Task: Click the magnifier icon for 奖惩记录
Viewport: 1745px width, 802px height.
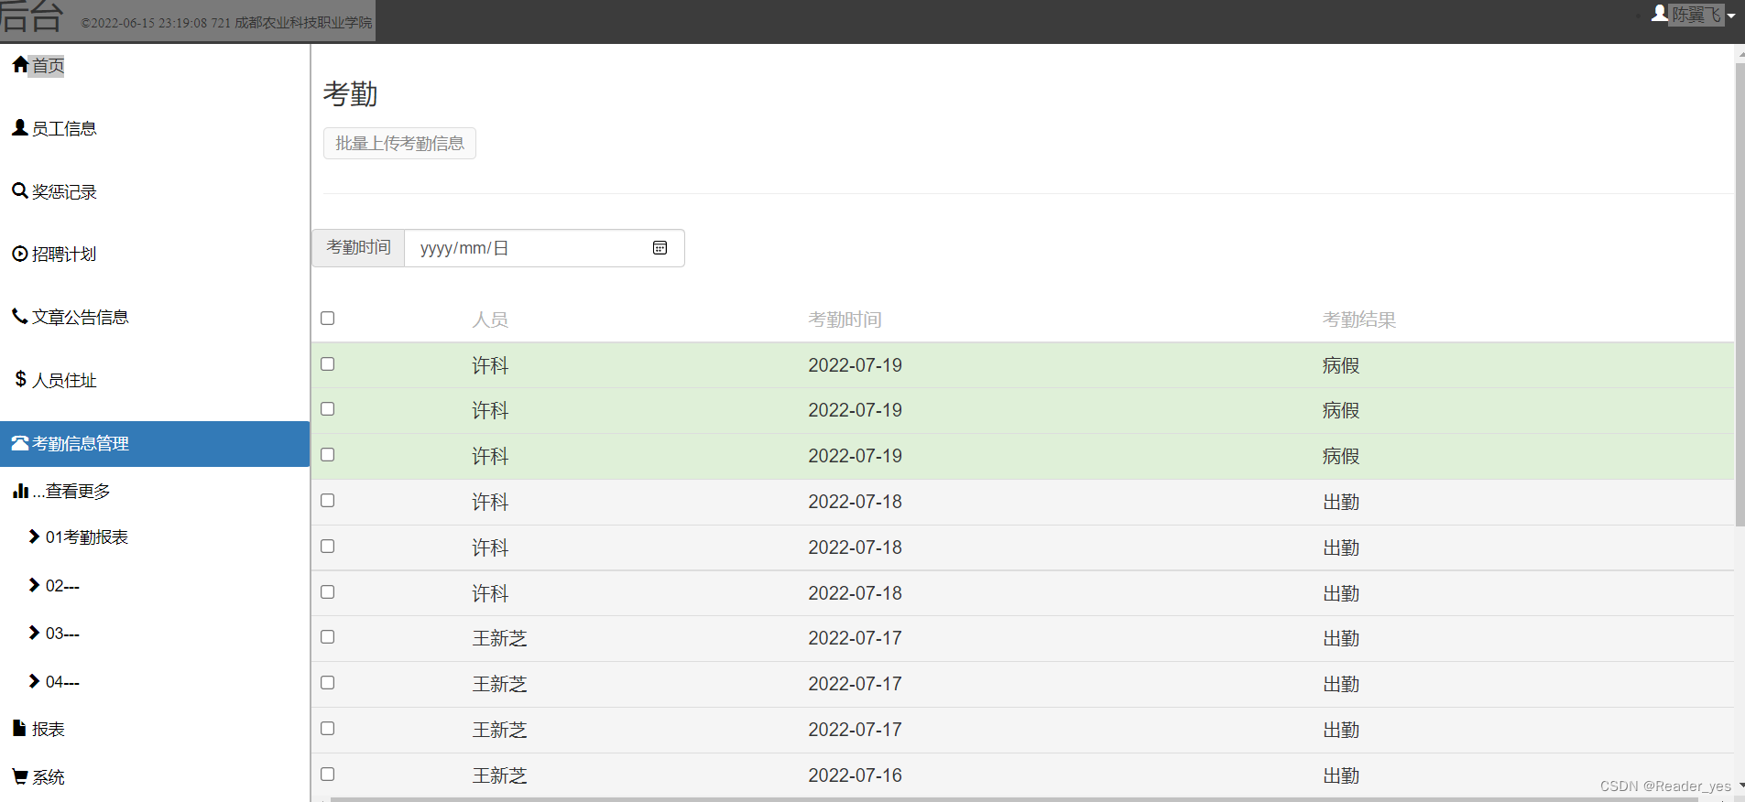Action: pos(20,191)
